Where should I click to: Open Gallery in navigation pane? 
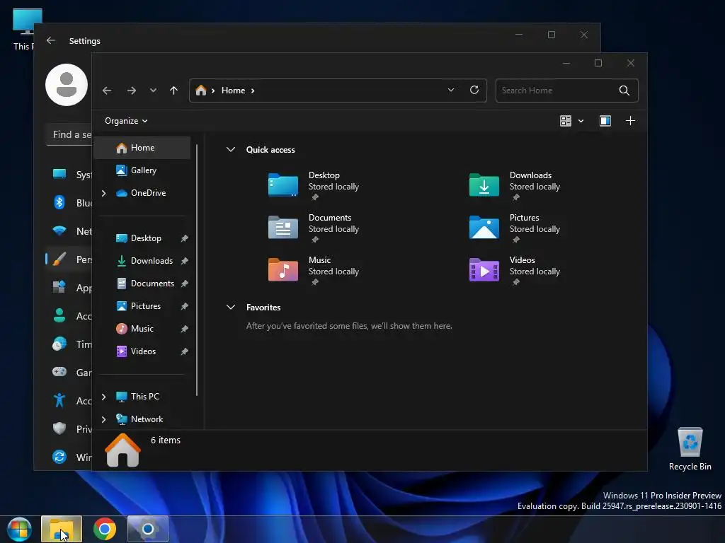[142, 170]
